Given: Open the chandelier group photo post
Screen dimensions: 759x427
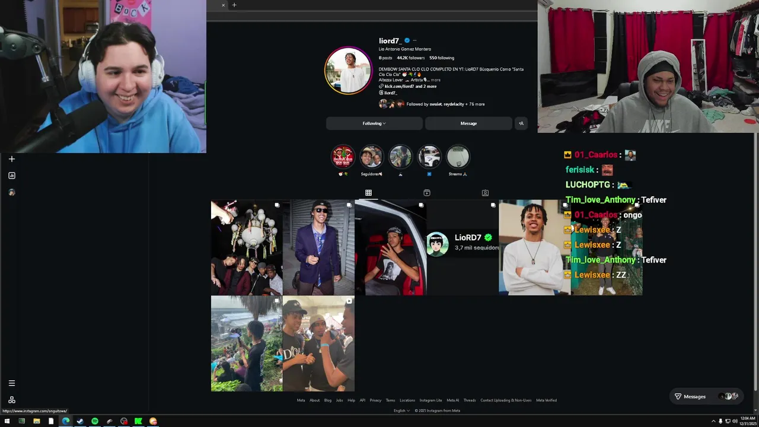Looking at the screenshot, I should click(x=247, y=248).
